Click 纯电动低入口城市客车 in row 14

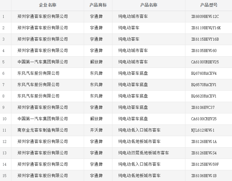(139, 164)
